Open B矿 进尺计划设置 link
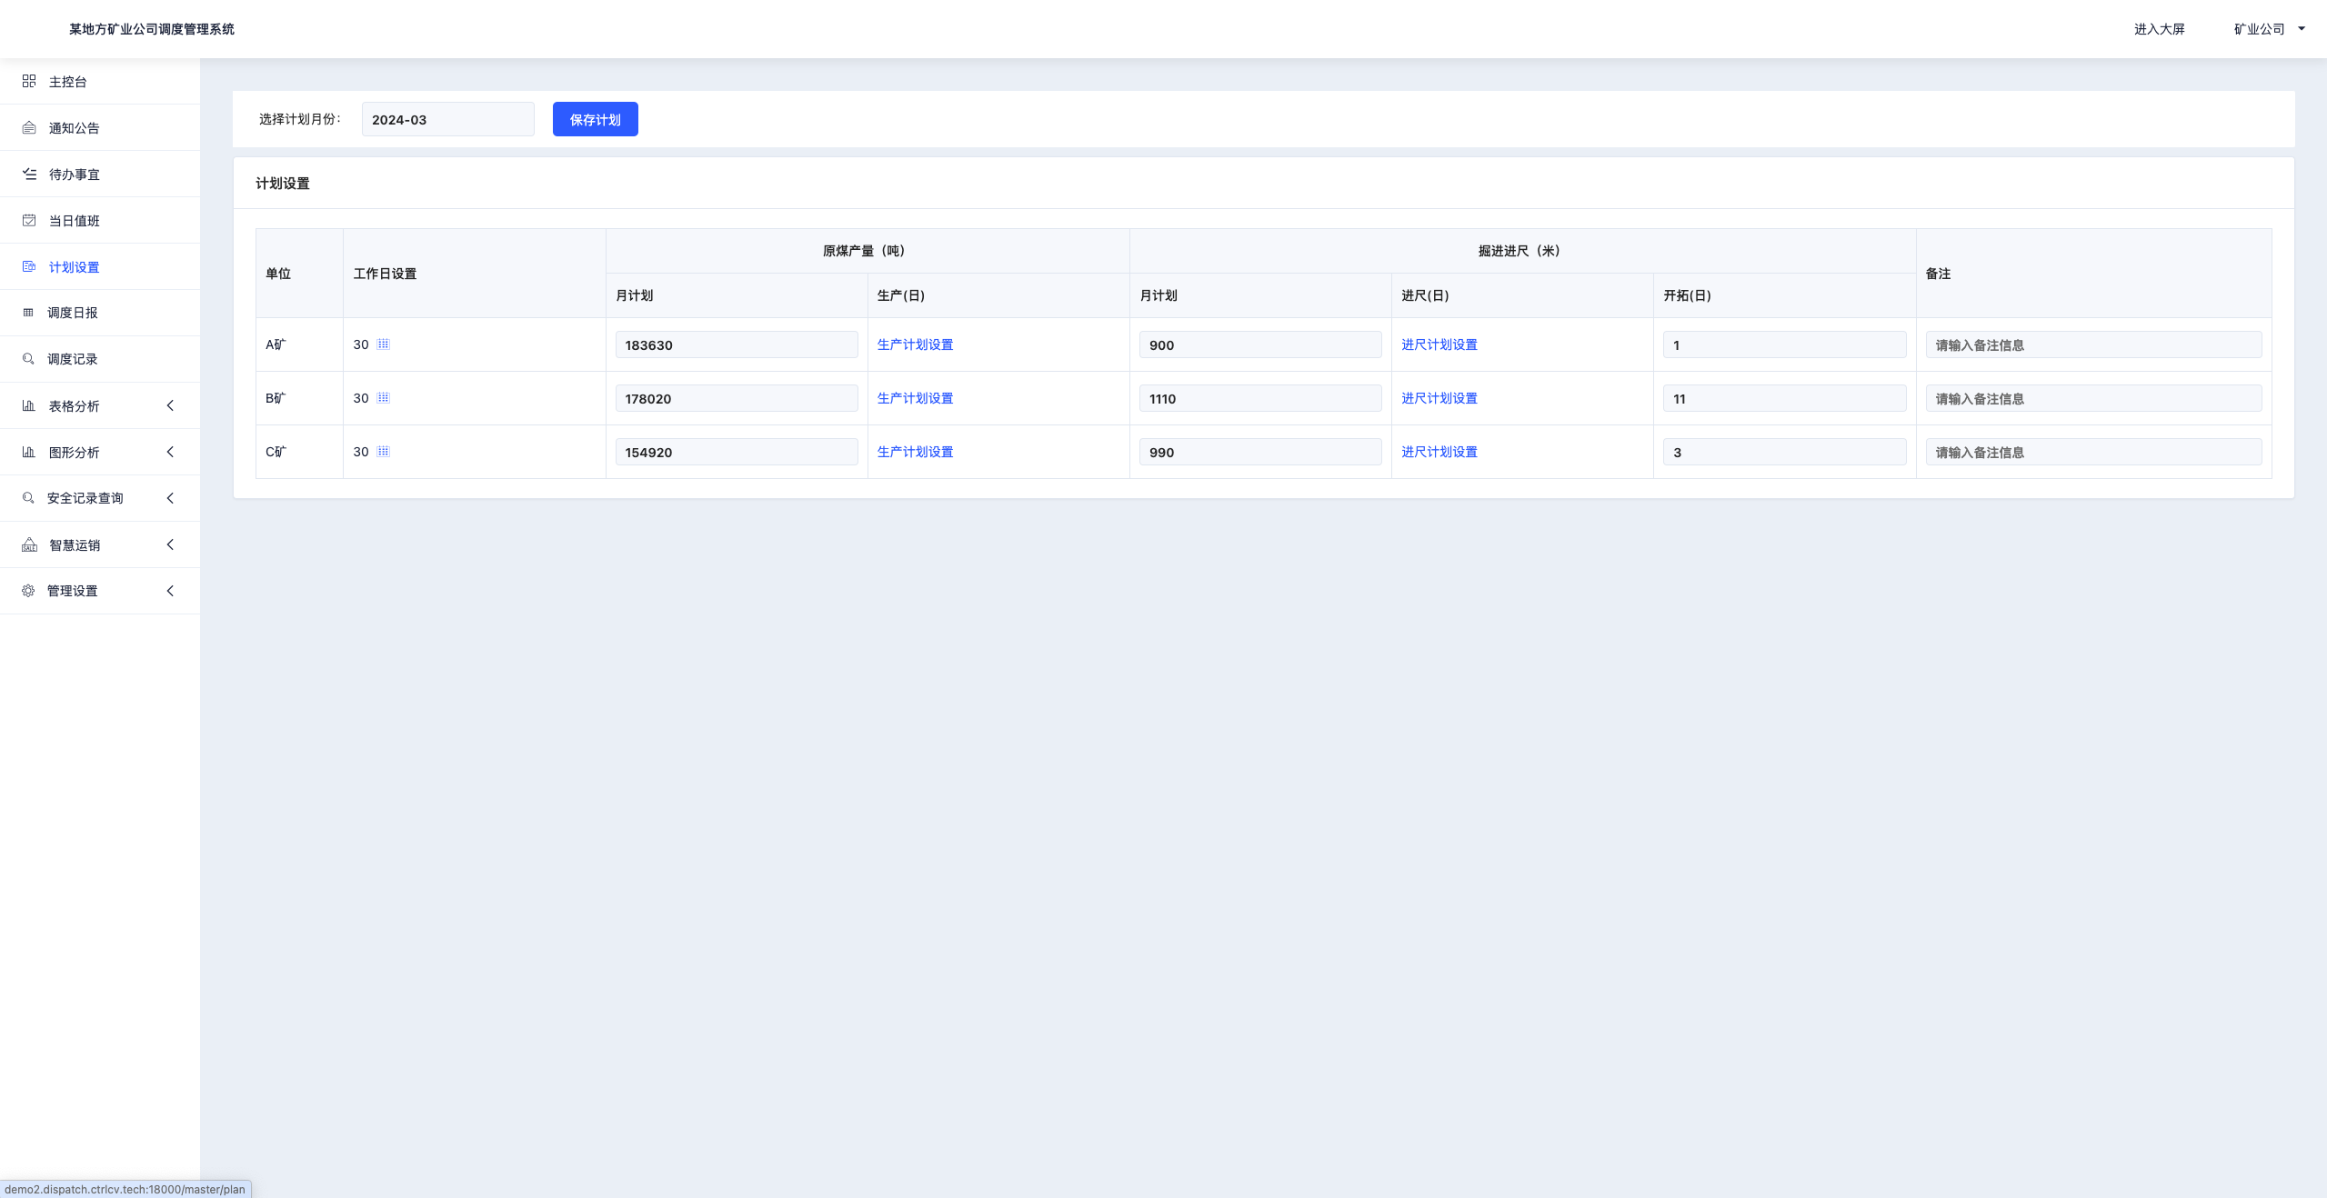The height and width of the screenshot is (1198, 2327). coord(1439,398)
